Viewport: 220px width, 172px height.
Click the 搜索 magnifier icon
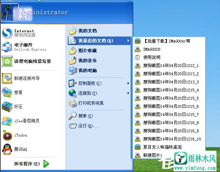pos(72,116)
